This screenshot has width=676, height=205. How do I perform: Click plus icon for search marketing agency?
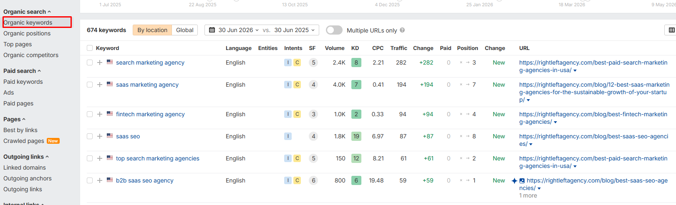(x=100, y=62)
